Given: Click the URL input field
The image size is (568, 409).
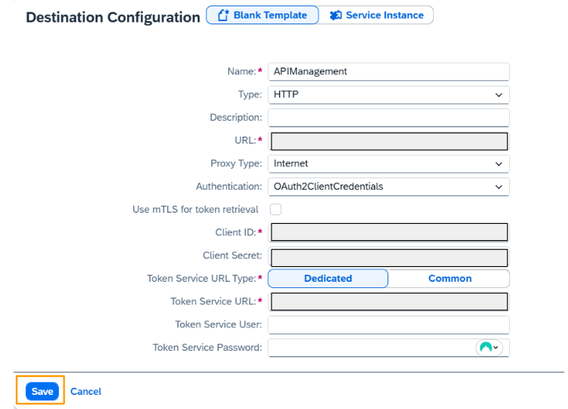Looking at the screenshot, I should pyautogui.click(x=389, y=141).
